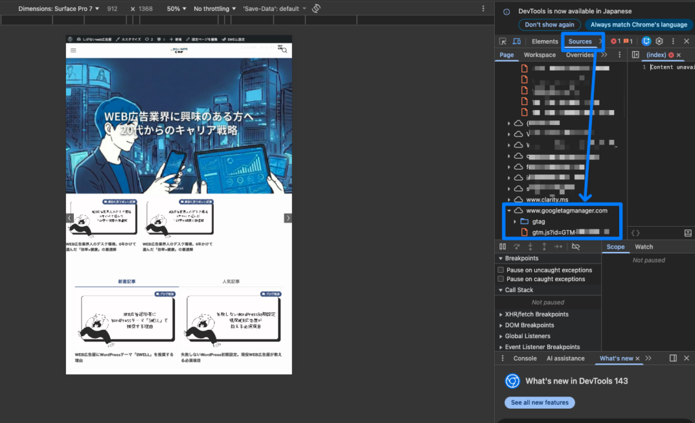Enable Pause on caught exceptions

tap(501, 279)
